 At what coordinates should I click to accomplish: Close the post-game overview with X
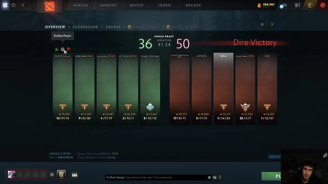[x=272, y=24]
